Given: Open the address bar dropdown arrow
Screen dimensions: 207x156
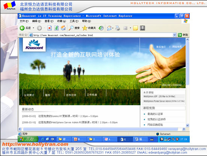Looking at the screenshot, I should pyautogui.click(x=174, y=35).
